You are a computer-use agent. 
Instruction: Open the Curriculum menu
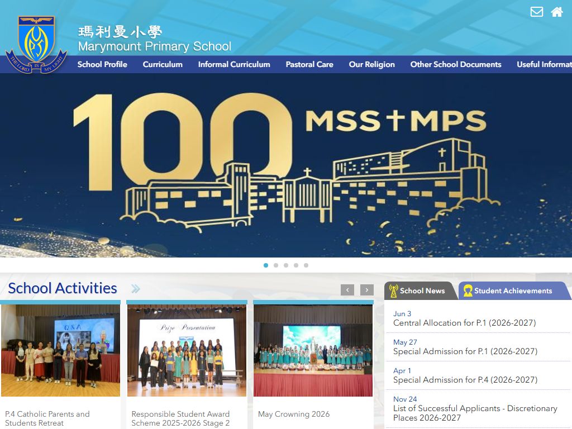[x=163, y=65]
